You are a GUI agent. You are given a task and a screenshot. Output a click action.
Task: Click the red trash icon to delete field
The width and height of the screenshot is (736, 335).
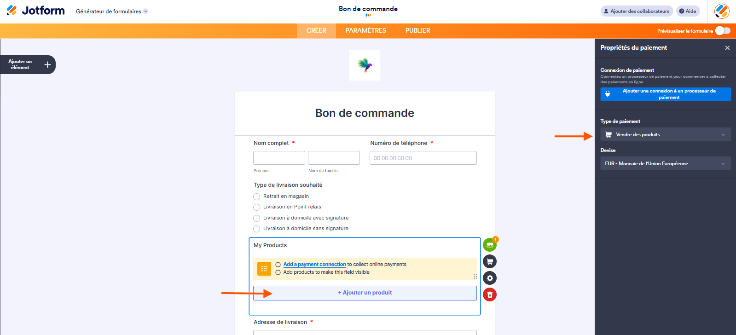490,294
